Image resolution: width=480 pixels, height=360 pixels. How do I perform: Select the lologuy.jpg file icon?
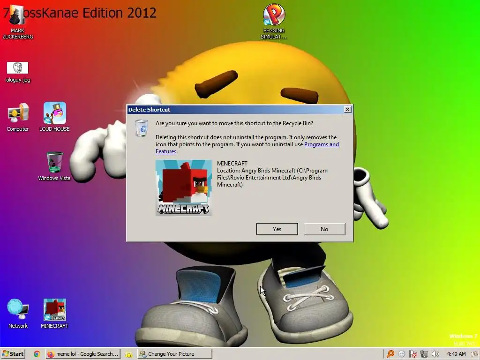coord(17,72)
